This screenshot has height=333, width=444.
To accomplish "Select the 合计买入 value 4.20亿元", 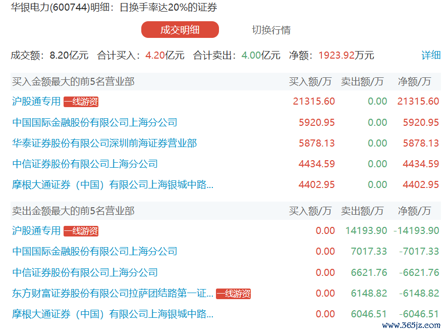I will pyautogui.click(x=165, y=55).
